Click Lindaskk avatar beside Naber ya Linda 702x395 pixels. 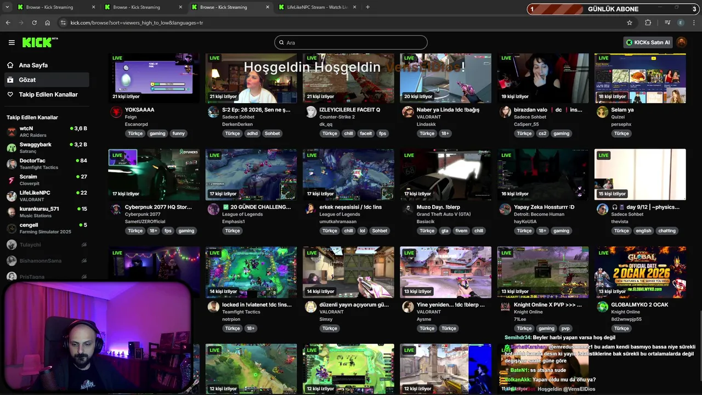(x=407, y=112)
